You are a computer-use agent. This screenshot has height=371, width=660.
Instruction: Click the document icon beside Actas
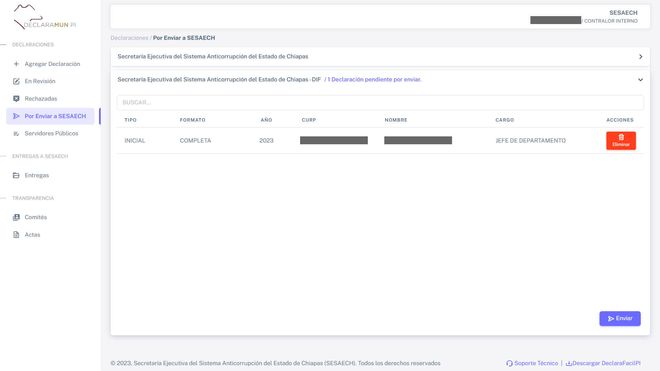(x=16, y=235)
